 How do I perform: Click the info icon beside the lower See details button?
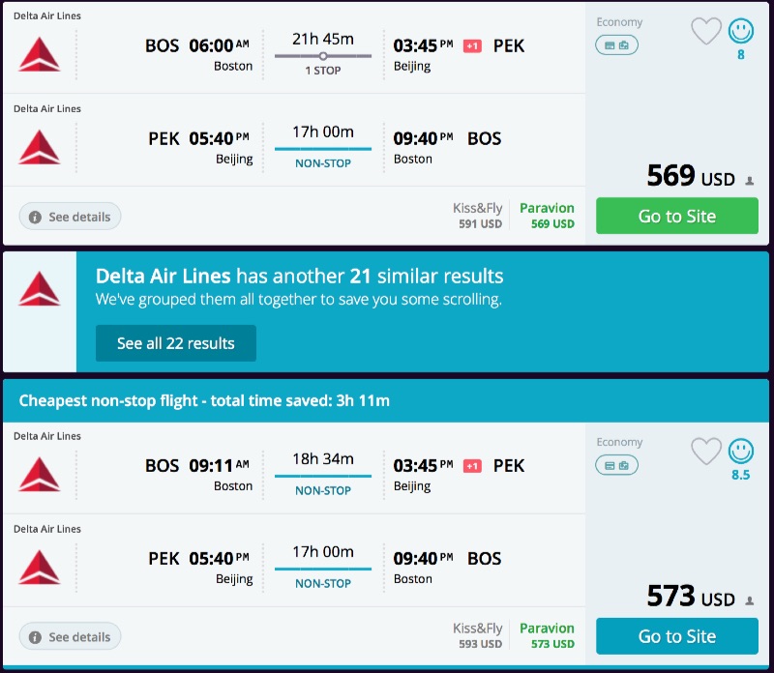36,636
